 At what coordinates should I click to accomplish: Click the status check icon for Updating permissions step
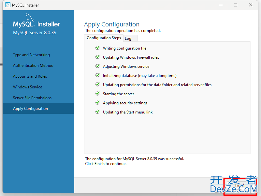coord(97,84)
